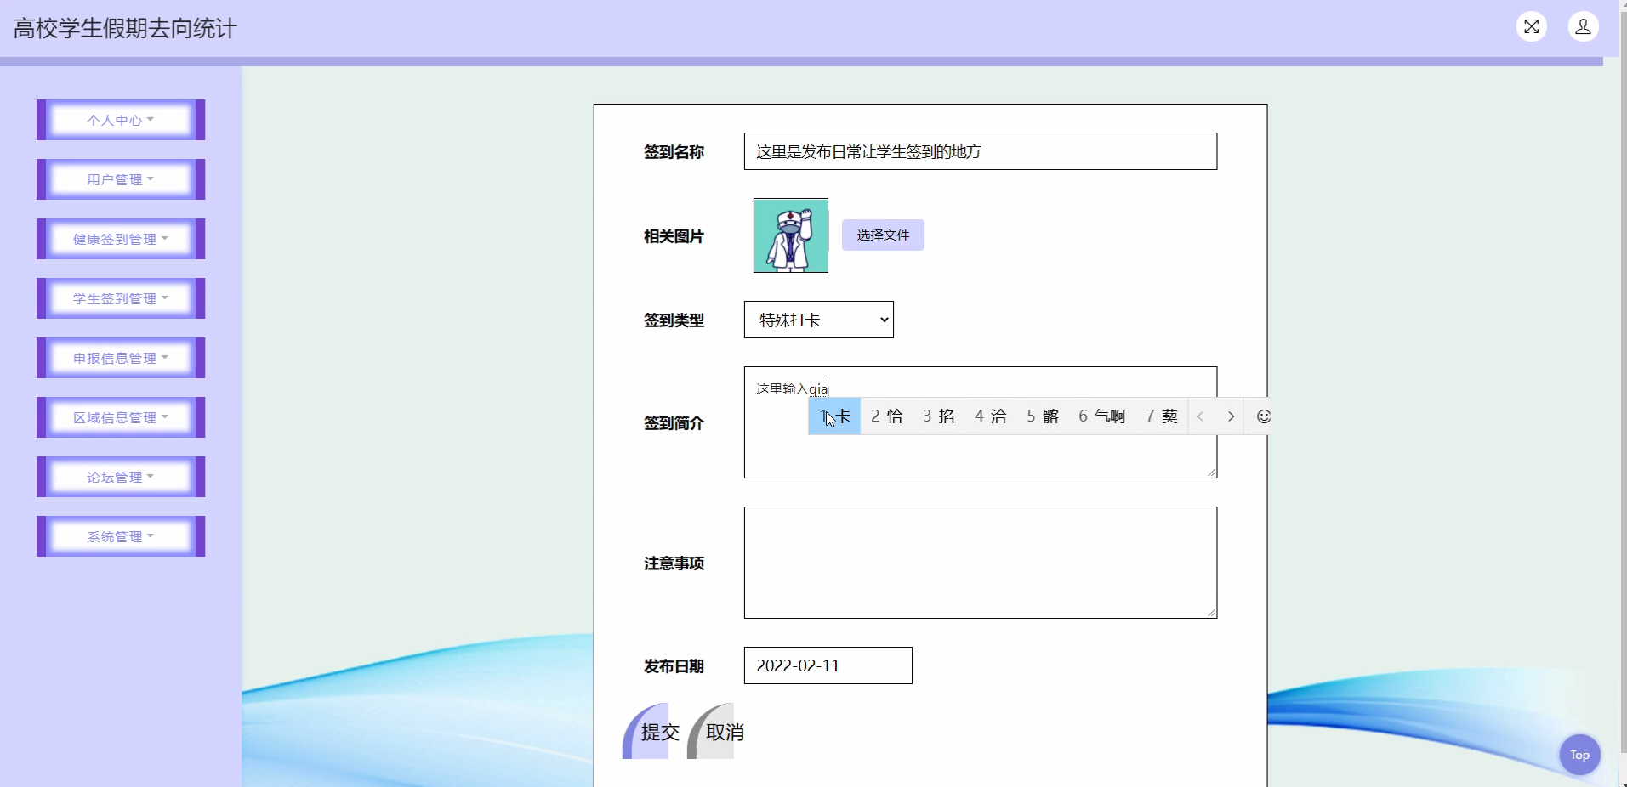Screen dimensions: 1627x787
Task: Go to next IME candidate page arrow
Action: [1230, 416]
